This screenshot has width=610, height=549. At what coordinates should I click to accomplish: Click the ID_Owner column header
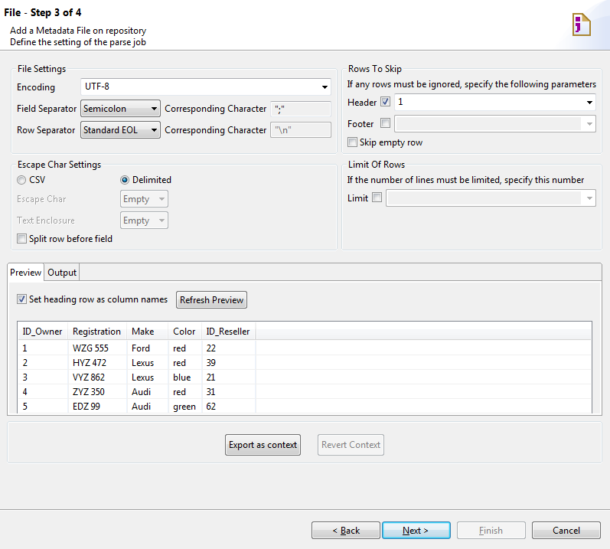click(x=43, y=332)
